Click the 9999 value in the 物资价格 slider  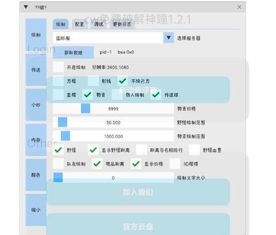point(113,109)
